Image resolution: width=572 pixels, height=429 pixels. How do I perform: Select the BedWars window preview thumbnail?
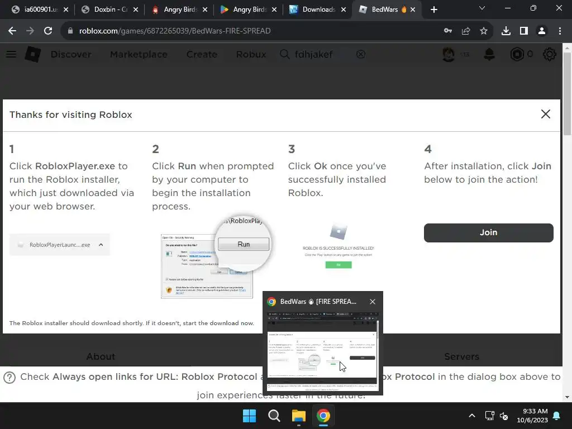point(323,351)
